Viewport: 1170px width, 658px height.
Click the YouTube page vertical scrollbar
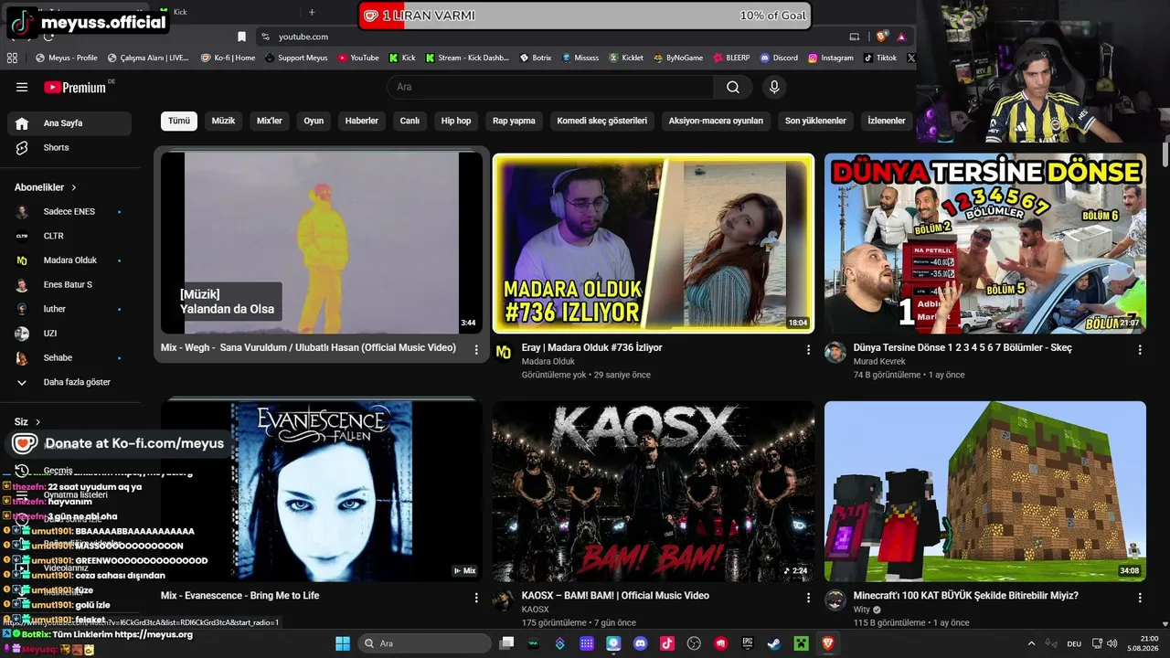pyautogui.click(x=1165, y=155)
